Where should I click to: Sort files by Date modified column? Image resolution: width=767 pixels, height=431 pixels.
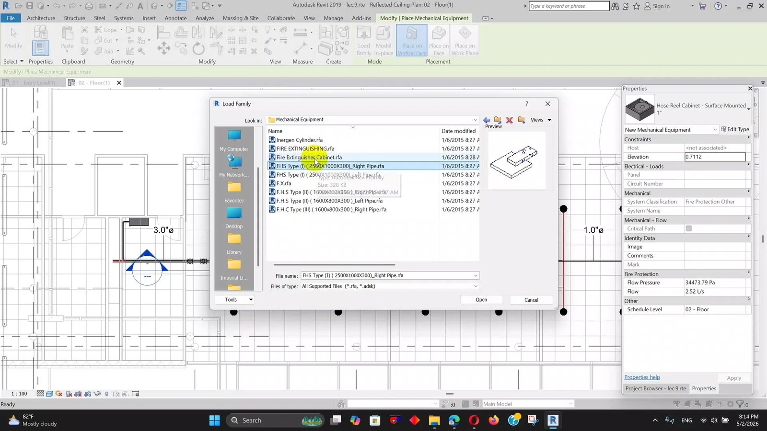[459, 131]
